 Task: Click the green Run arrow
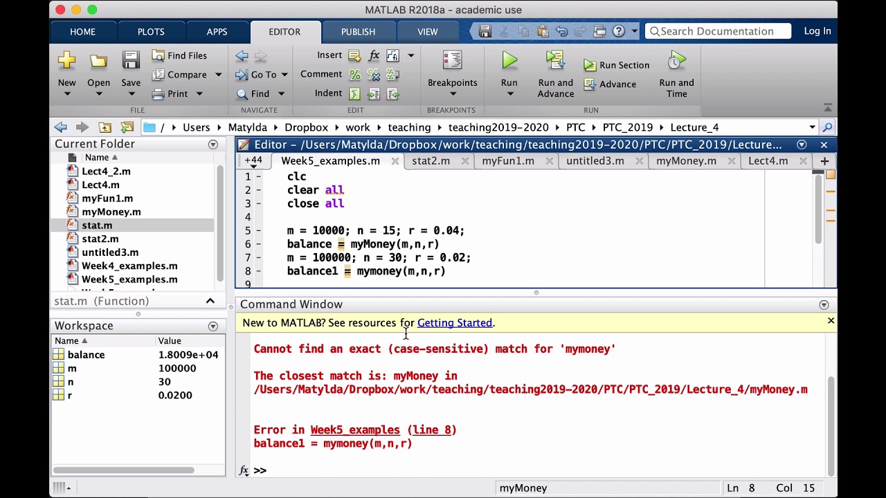coord(509,61)
